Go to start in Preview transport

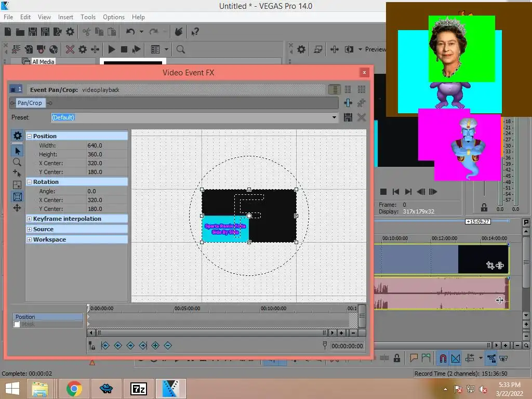tap(395, 192)
